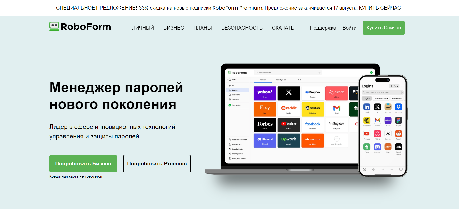
Task: Open the СКАЧАТЬ navigation item
Action: [283, 28]
